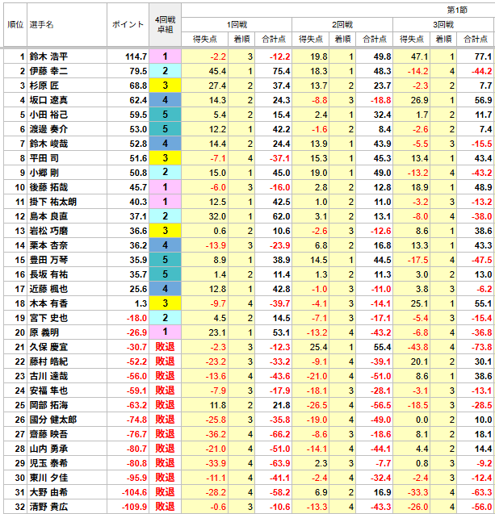495x514 pixels.
Task: Select player name 岡部 拓海
Action: [48, 405]
